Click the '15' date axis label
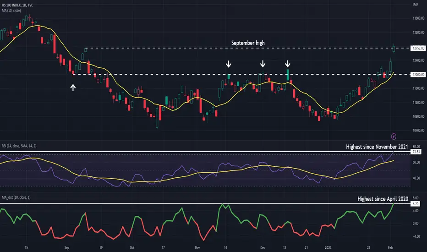 coord(26,247)
